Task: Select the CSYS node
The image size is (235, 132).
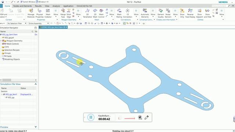Action: coord(7,47)
